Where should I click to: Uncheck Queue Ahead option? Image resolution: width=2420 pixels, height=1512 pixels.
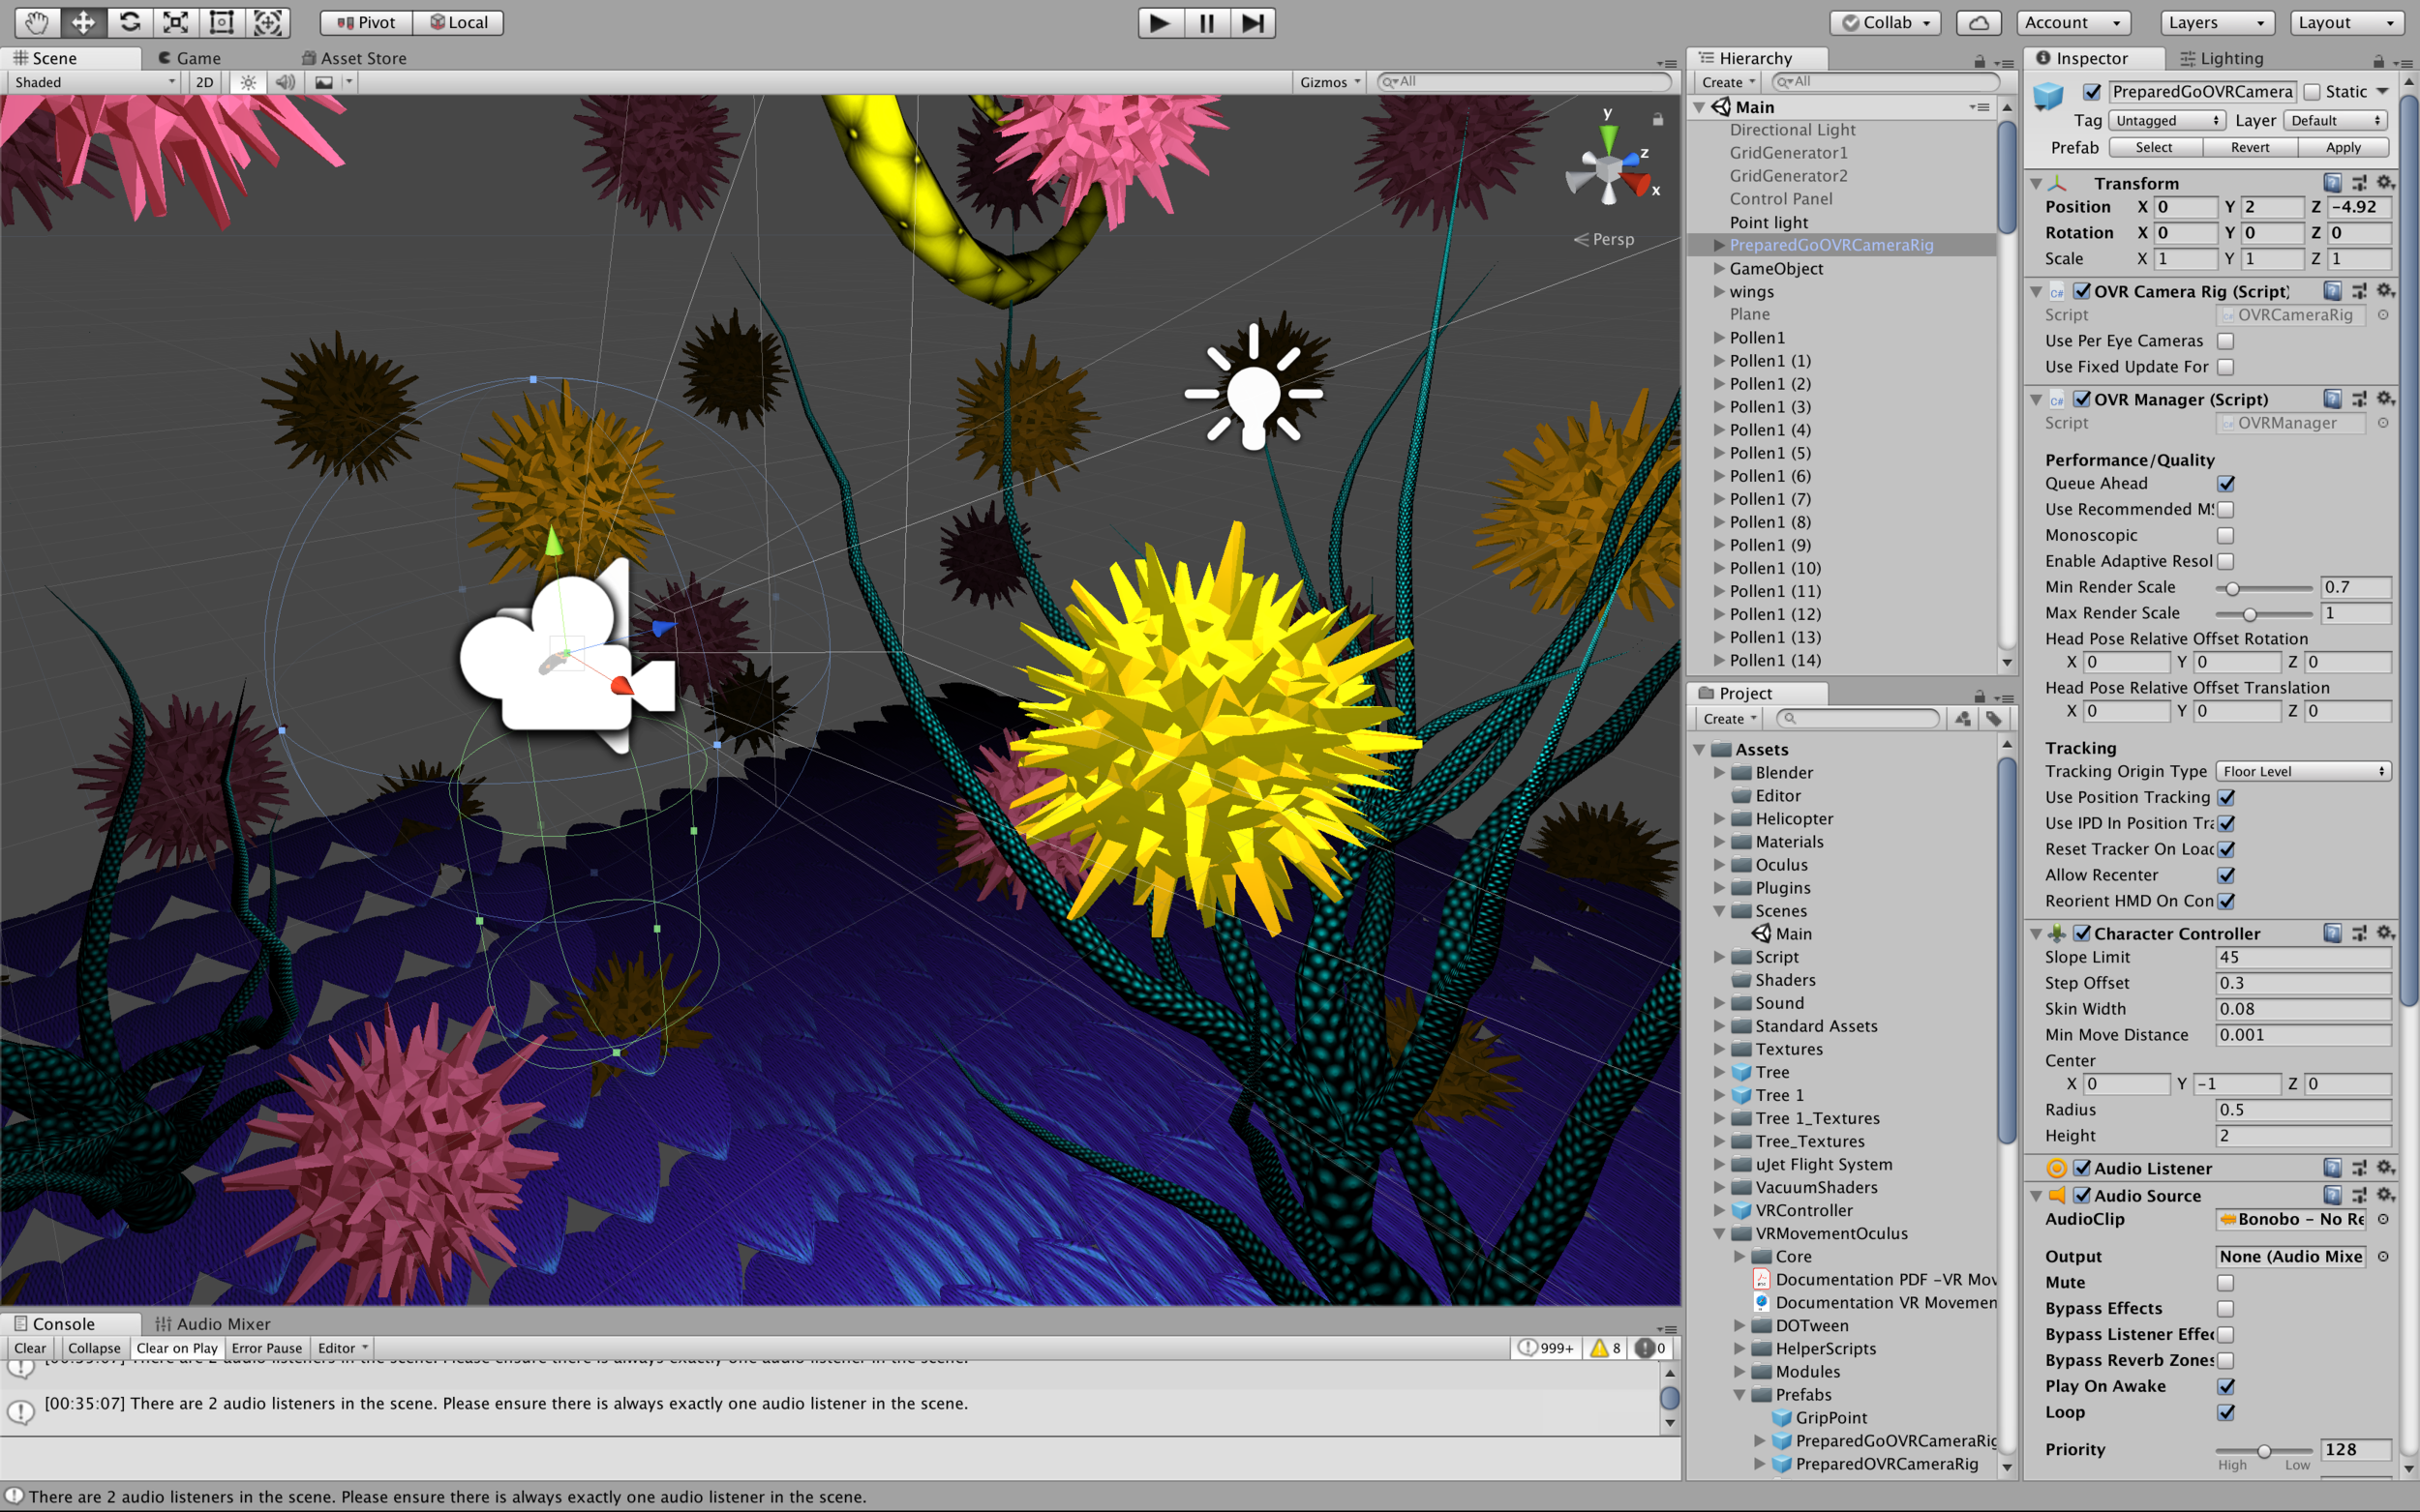coord(2224,483)
